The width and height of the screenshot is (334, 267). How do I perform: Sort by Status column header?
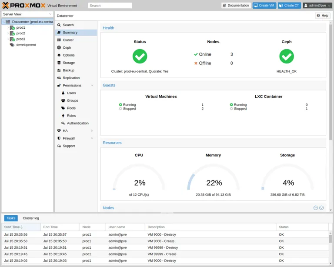pos(302,227)
